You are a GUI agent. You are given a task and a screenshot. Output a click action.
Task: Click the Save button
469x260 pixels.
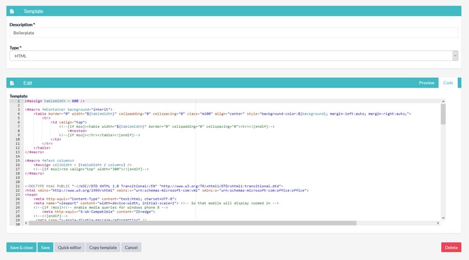[45, 247]
